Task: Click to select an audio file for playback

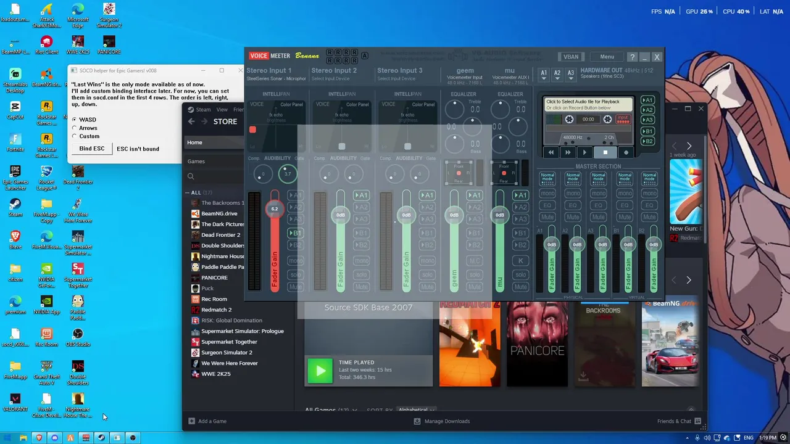Action: [x=588, y=105]
